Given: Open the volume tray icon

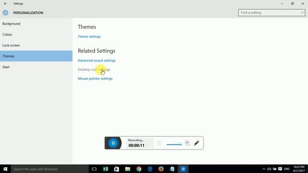Looking at the screenshot, I should pos(269,169).
